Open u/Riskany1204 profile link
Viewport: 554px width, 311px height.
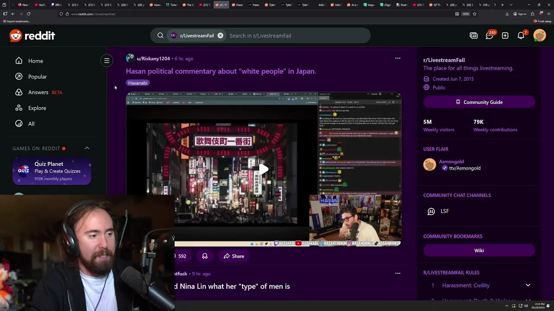pos(153,58)
